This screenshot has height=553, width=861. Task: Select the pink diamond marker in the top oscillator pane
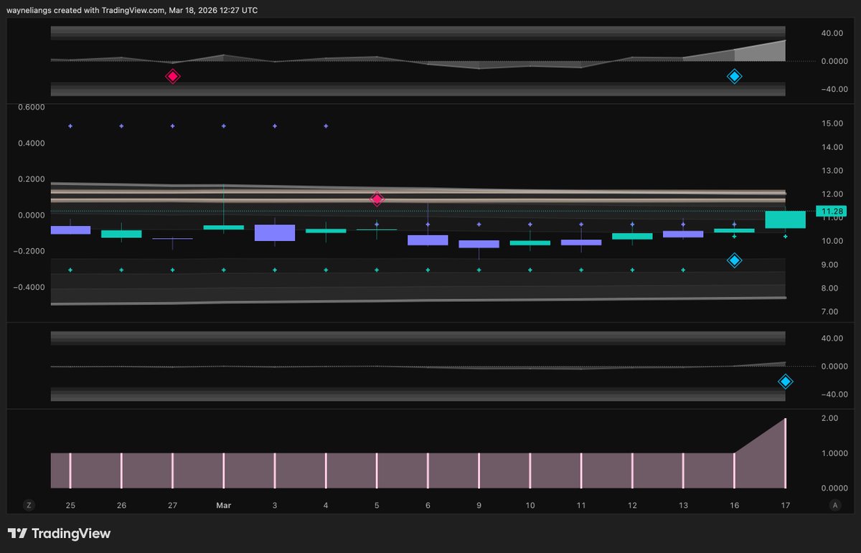pyautogui.click(x=172, y=76)
